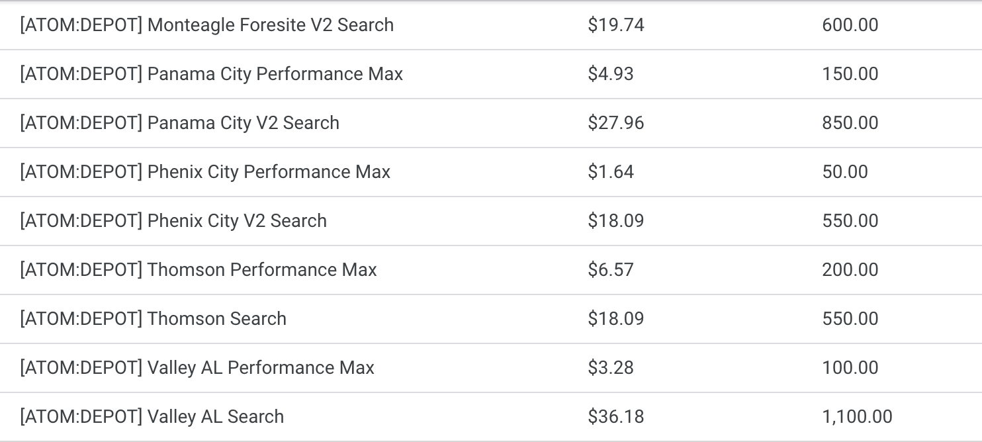Viewport: 982px width, 442px height.
Task: Open the Thomson Performance Max campaign
Action: 198,270
